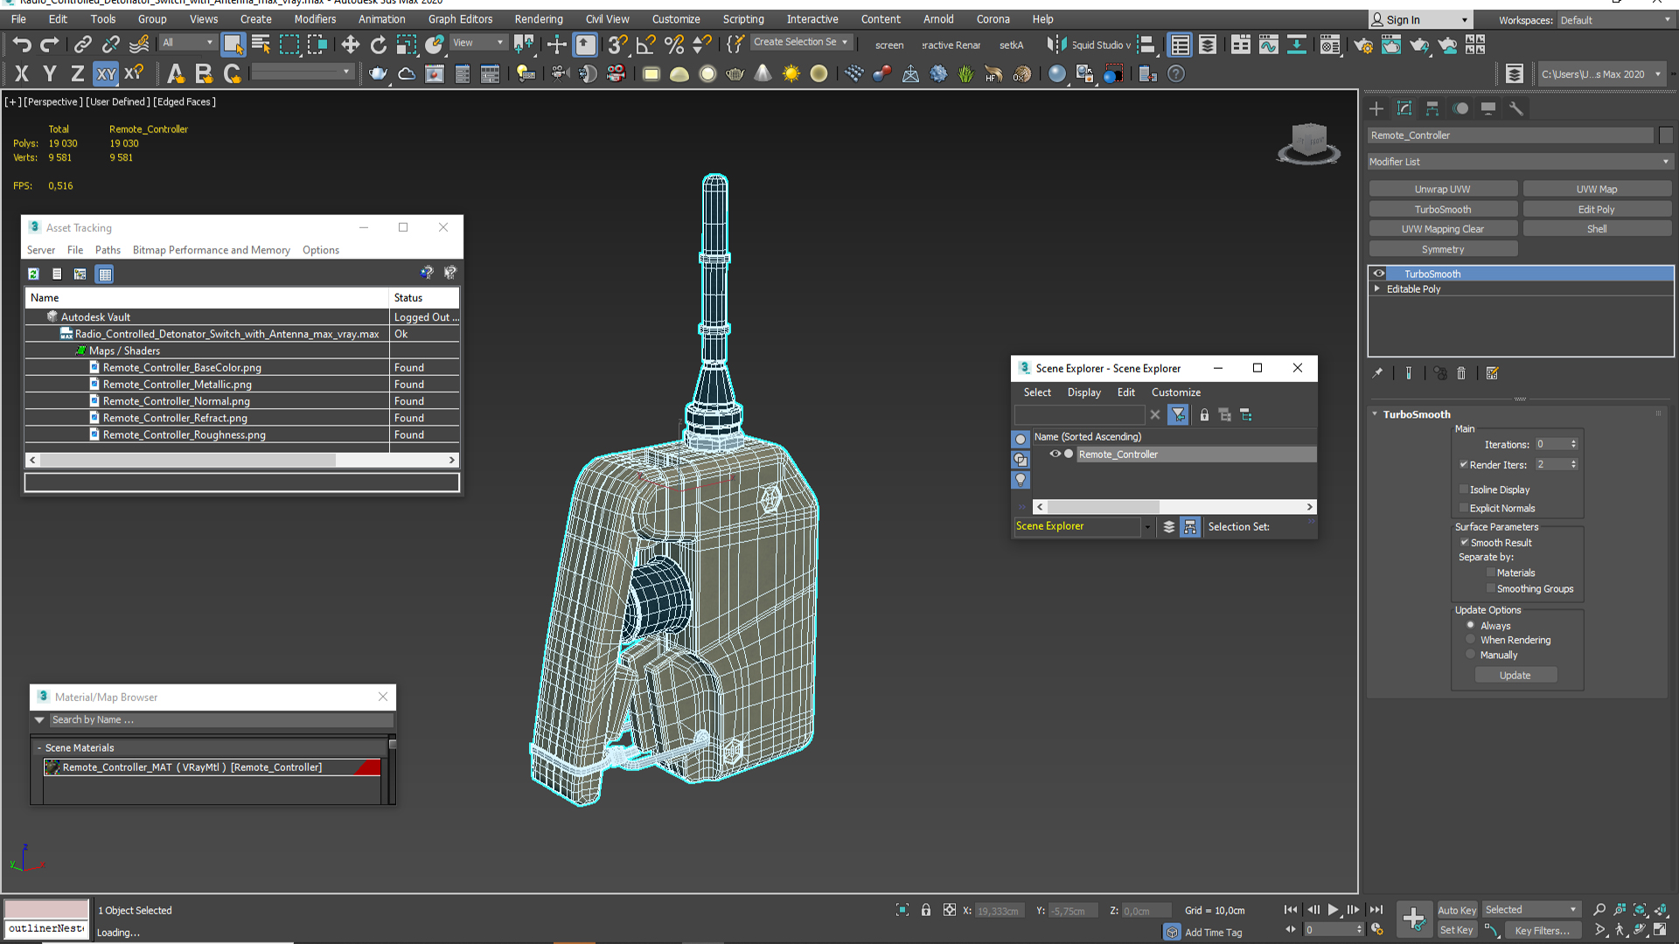Switch Asset Tracking to table view
Screen dimensions: 1679x944
pos(105,274)
